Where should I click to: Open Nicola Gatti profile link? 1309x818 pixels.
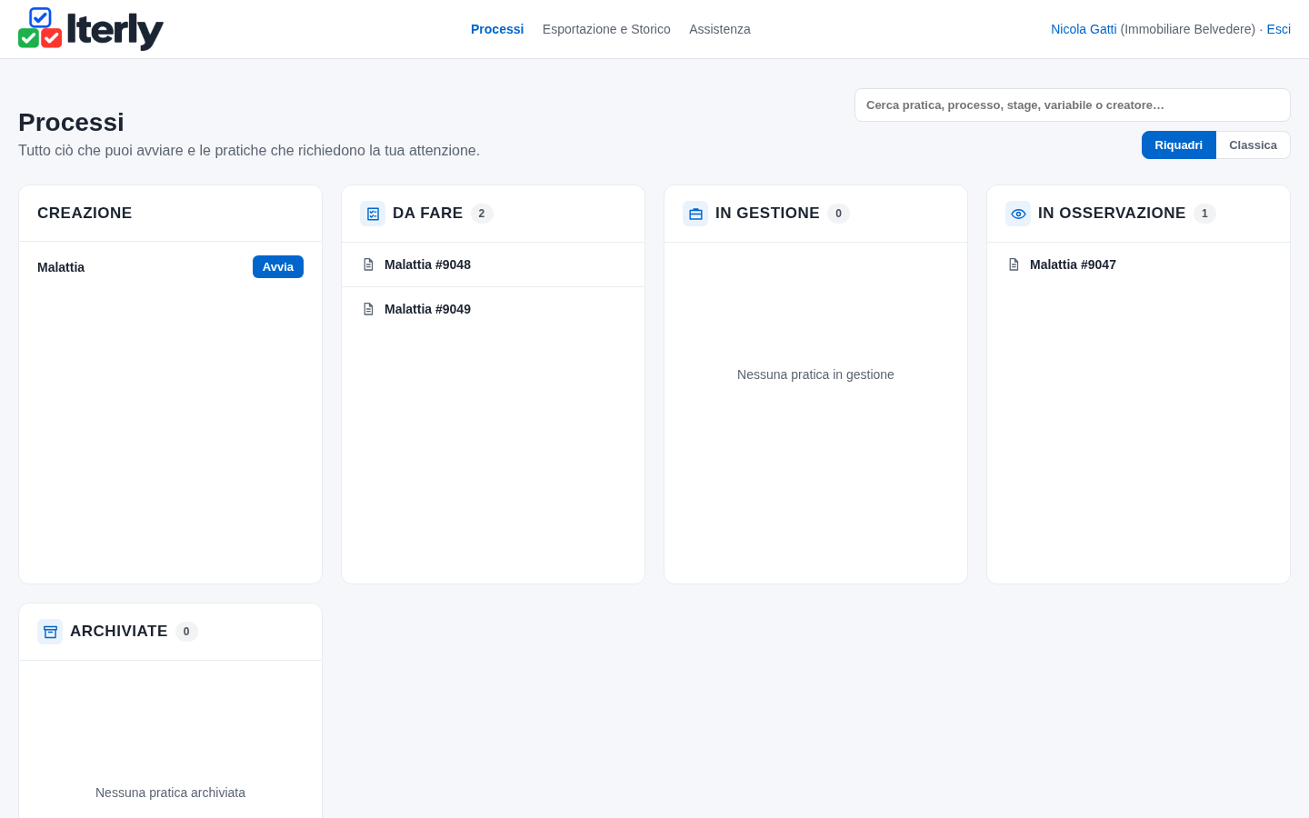coord(1084,29)
